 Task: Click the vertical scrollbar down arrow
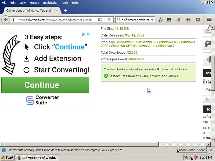click(x=213, y=140)
